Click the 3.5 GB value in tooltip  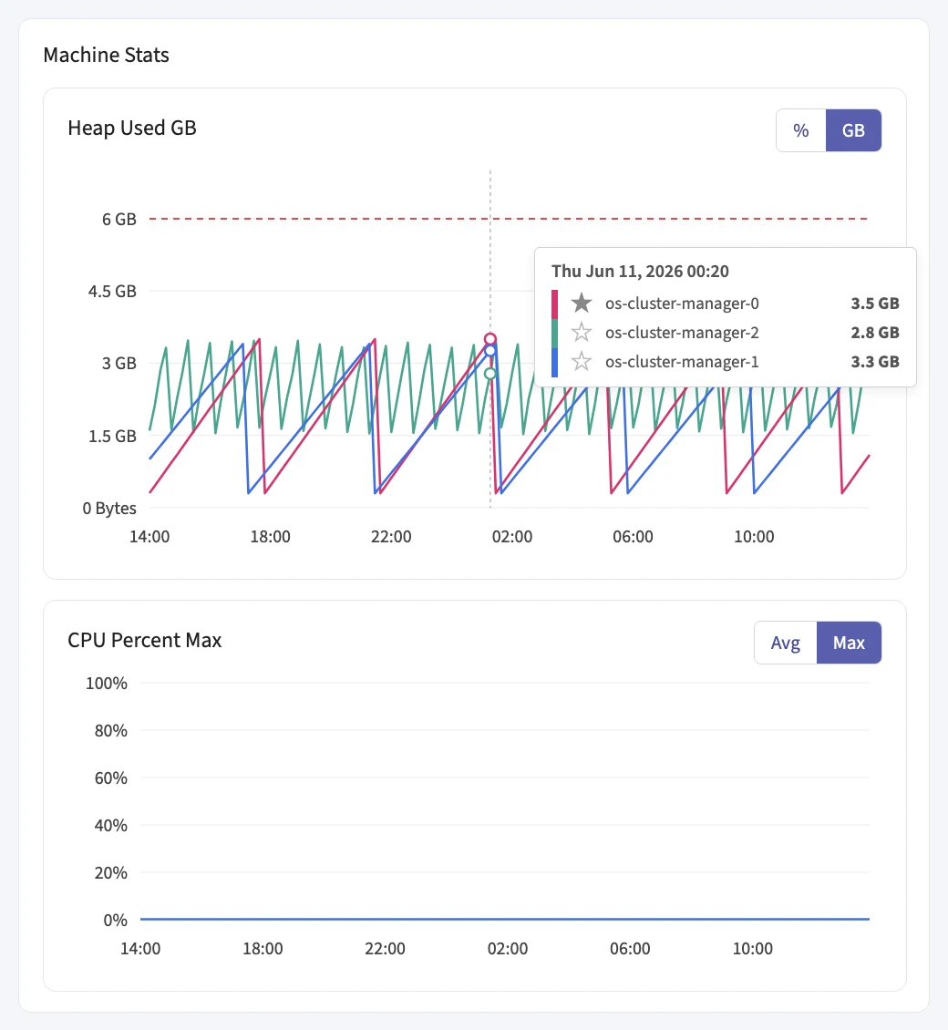click(875, 304)
